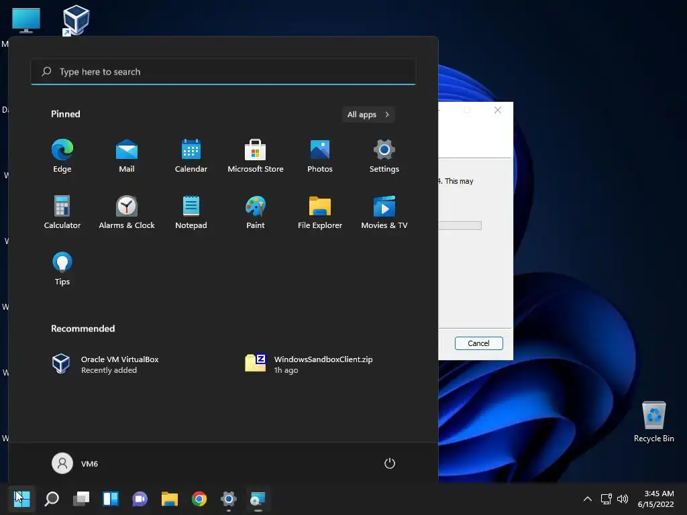The image size is (687, 515).
Task: Switch to Settings on taskbar
Action: 228,499
